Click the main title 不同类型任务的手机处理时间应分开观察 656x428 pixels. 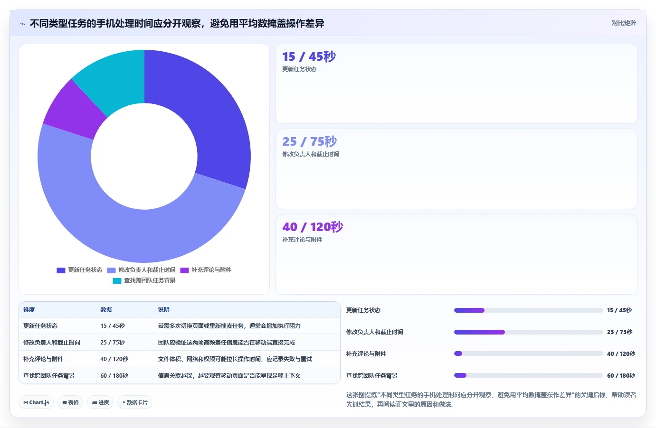177,24
